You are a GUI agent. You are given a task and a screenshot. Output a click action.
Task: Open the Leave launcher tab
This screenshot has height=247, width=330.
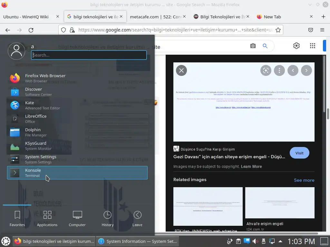click(137, 218)
